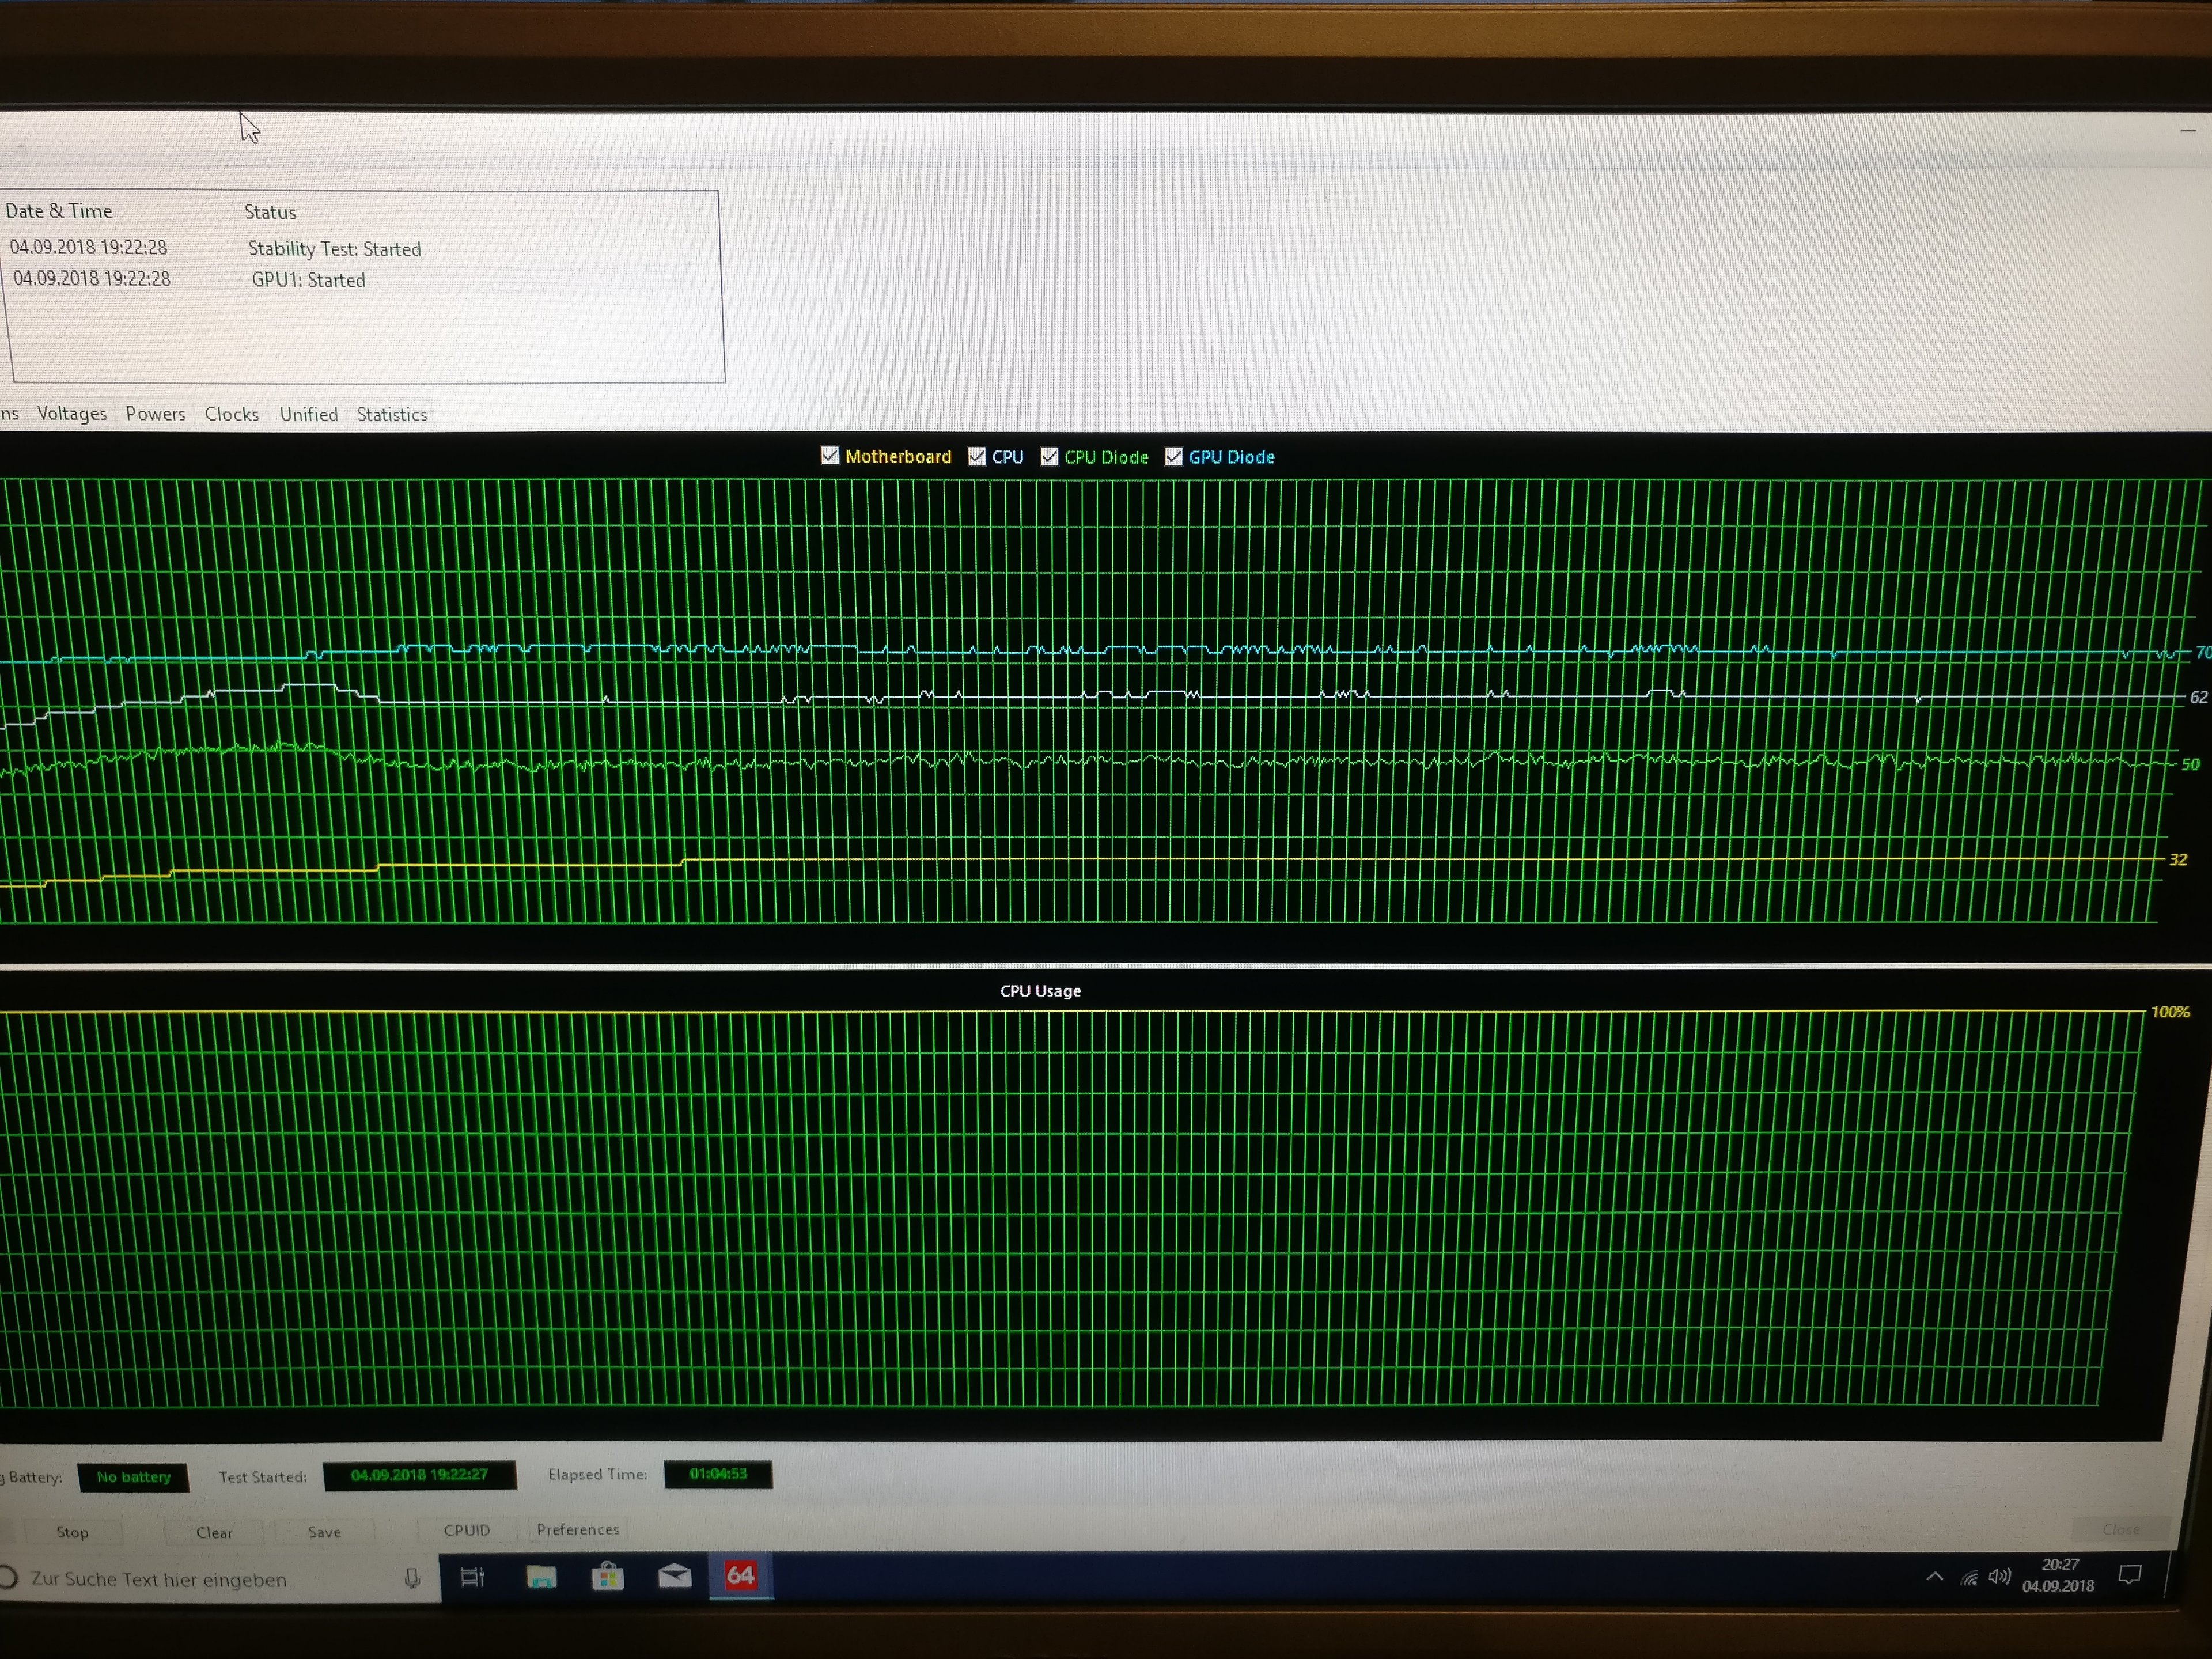The image size is (2212, 1659).
Task: Toggle the CPU Diode checkbox
Action: point(1050,457)
